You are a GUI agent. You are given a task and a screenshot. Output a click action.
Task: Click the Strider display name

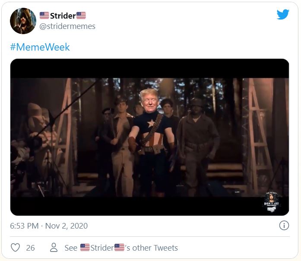[63, 16]
